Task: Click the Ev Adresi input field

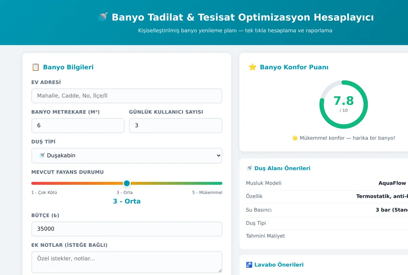Action: point(127,96)
